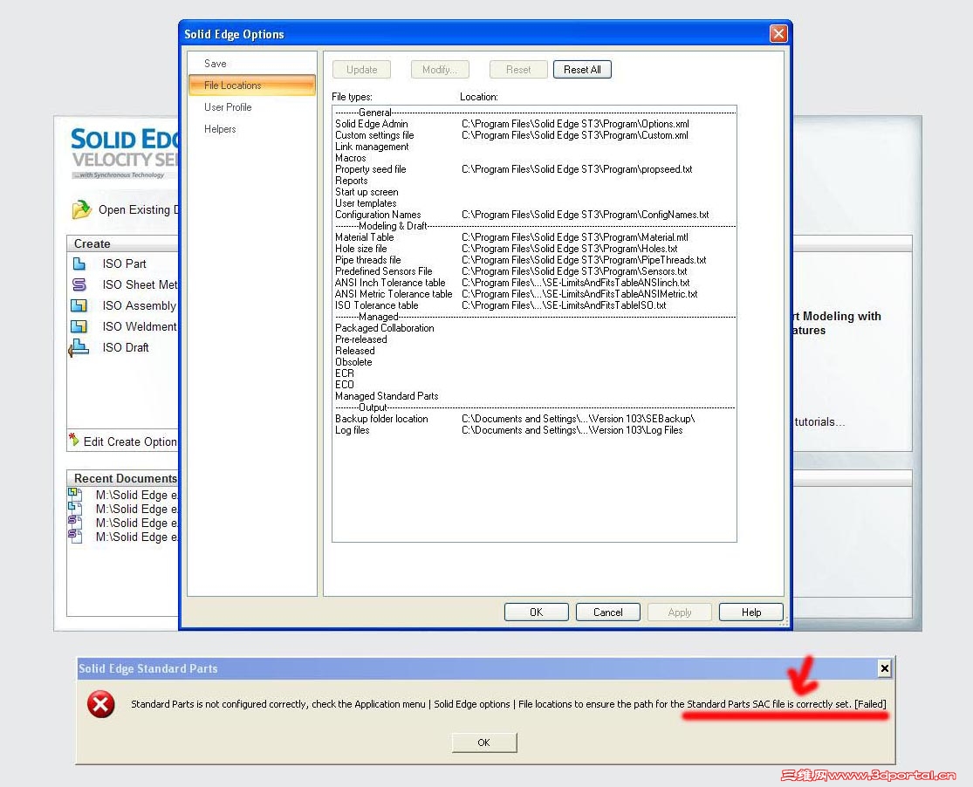This screenshot has width=973, height=787.
Task: Click the tutorials link on start page
Action: pyautogui.click(x=819, y=421)
